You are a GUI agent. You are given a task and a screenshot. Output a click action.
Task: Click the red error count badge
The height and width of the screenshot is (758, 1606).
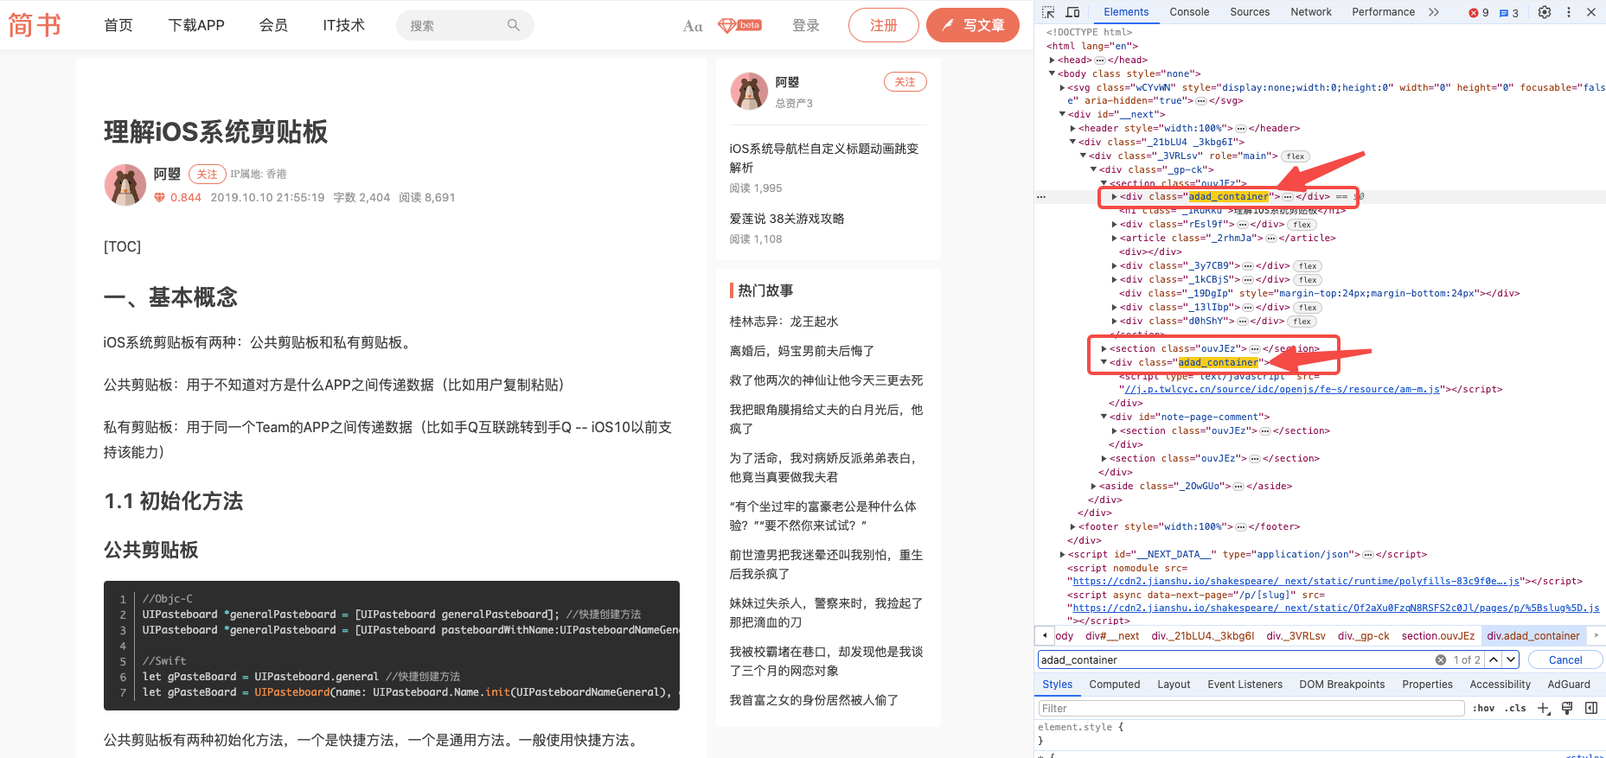(1479, 13)
